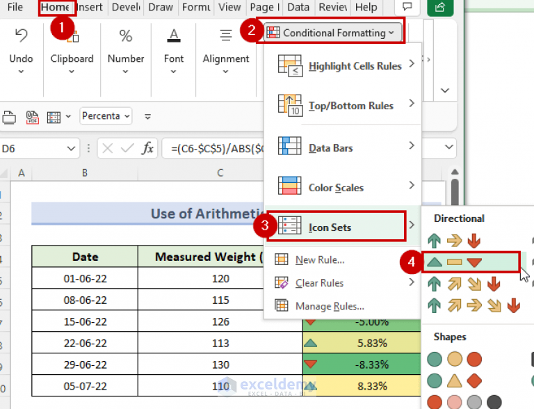Select the cell showing -8.33%
This screenshot has height=409, width=534.
[x=362, y=364]
